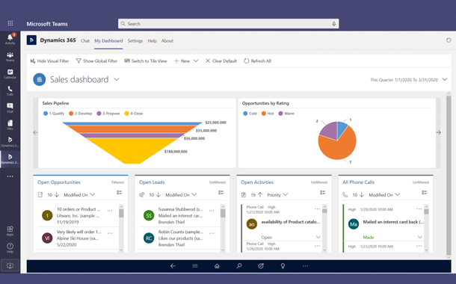Click the 4-Close yellow legend swatch
The image size is (456, 284).
pyautogui.click(x=126, y=114)
